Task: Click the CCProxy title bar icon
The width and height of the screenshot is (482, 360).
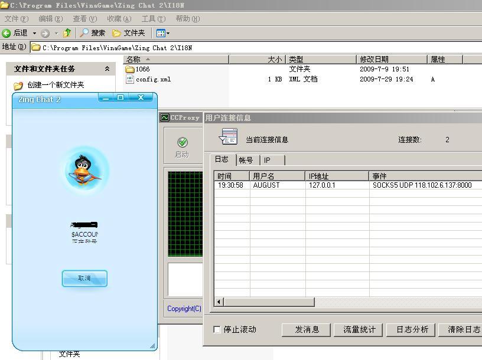Action: [x=165, y=117]
